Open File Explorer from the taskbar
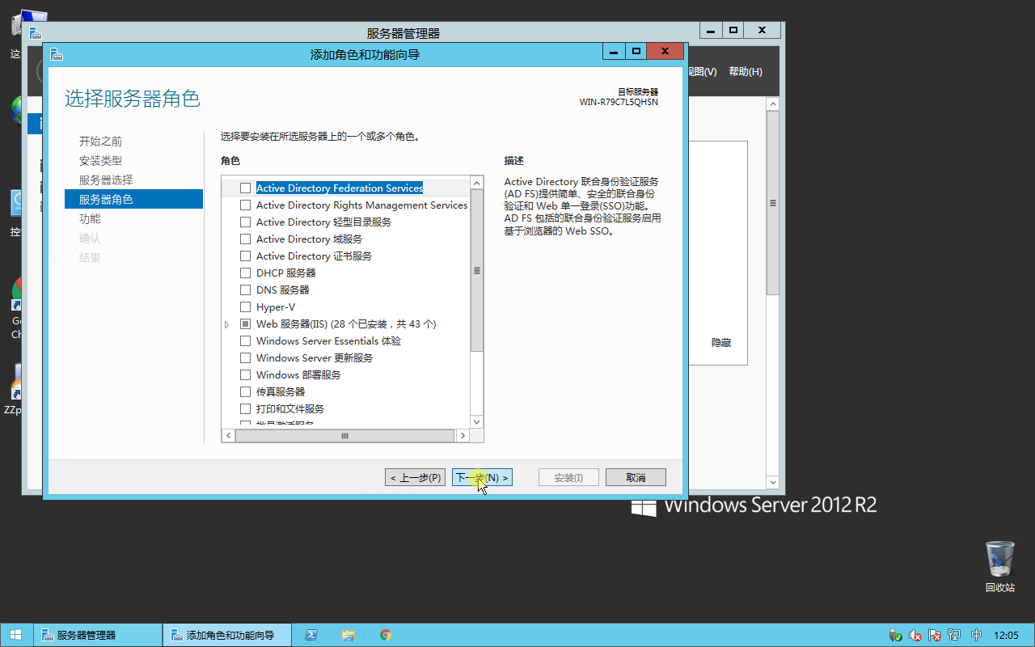The height and width of the screenshot is (647, 1035). click(349, 635)
